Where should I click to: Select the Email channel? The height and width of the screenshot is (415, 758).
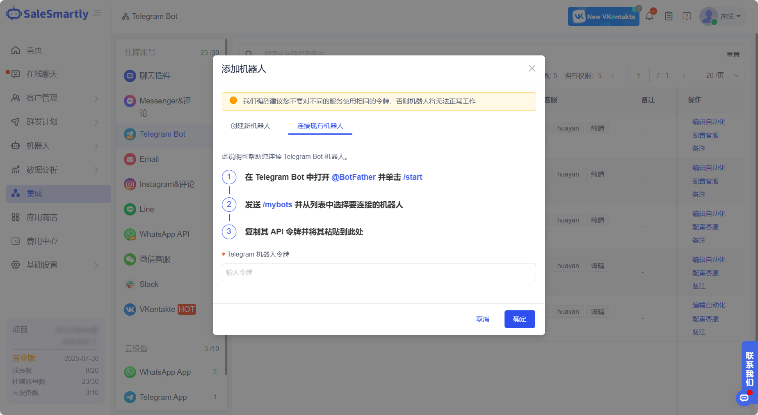pyautogui.click(x=149, y=159)
